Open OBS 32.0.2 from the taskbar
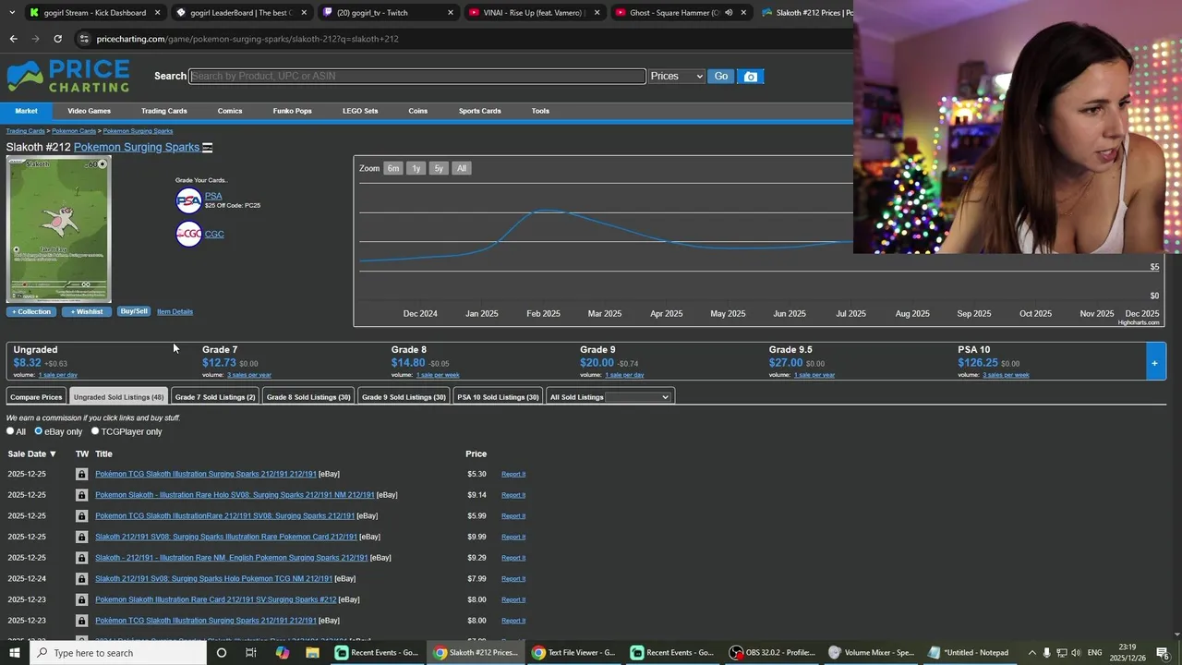The width and height of the screenshot is (1182, 665). tap(773, 653)
